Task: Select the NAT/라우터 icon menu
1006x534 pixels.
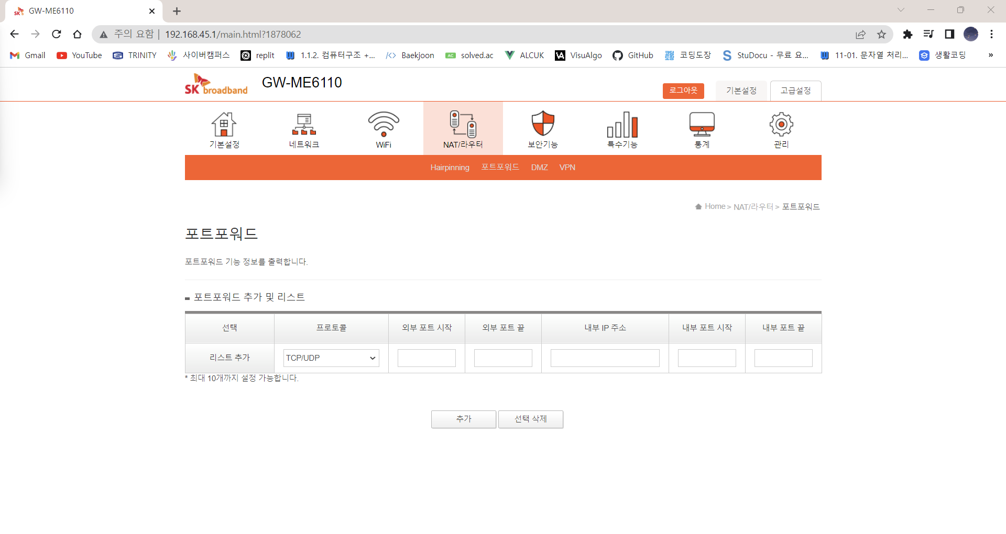Action: 463,129
